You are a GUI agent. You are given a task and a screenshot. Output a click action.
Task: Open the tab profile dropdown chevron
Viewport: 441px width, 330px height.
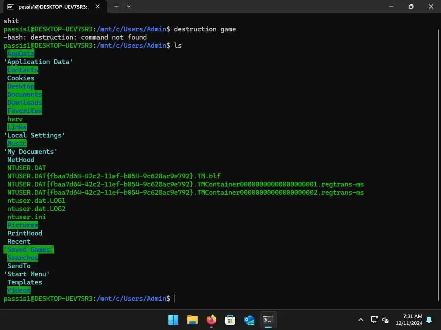tap(128, 6)
